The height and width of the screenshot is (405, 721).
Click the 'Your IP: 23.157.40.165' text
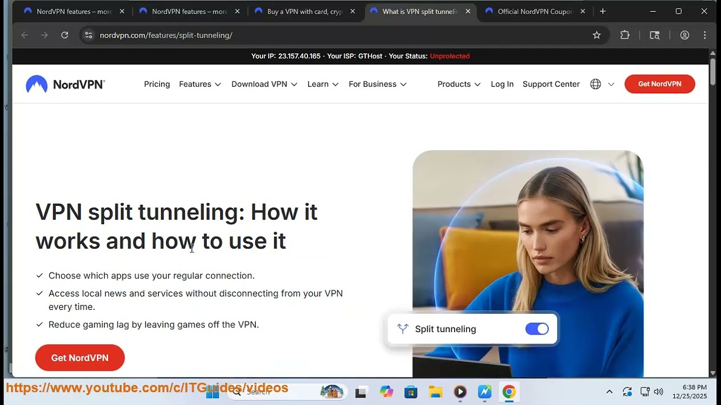286,56
